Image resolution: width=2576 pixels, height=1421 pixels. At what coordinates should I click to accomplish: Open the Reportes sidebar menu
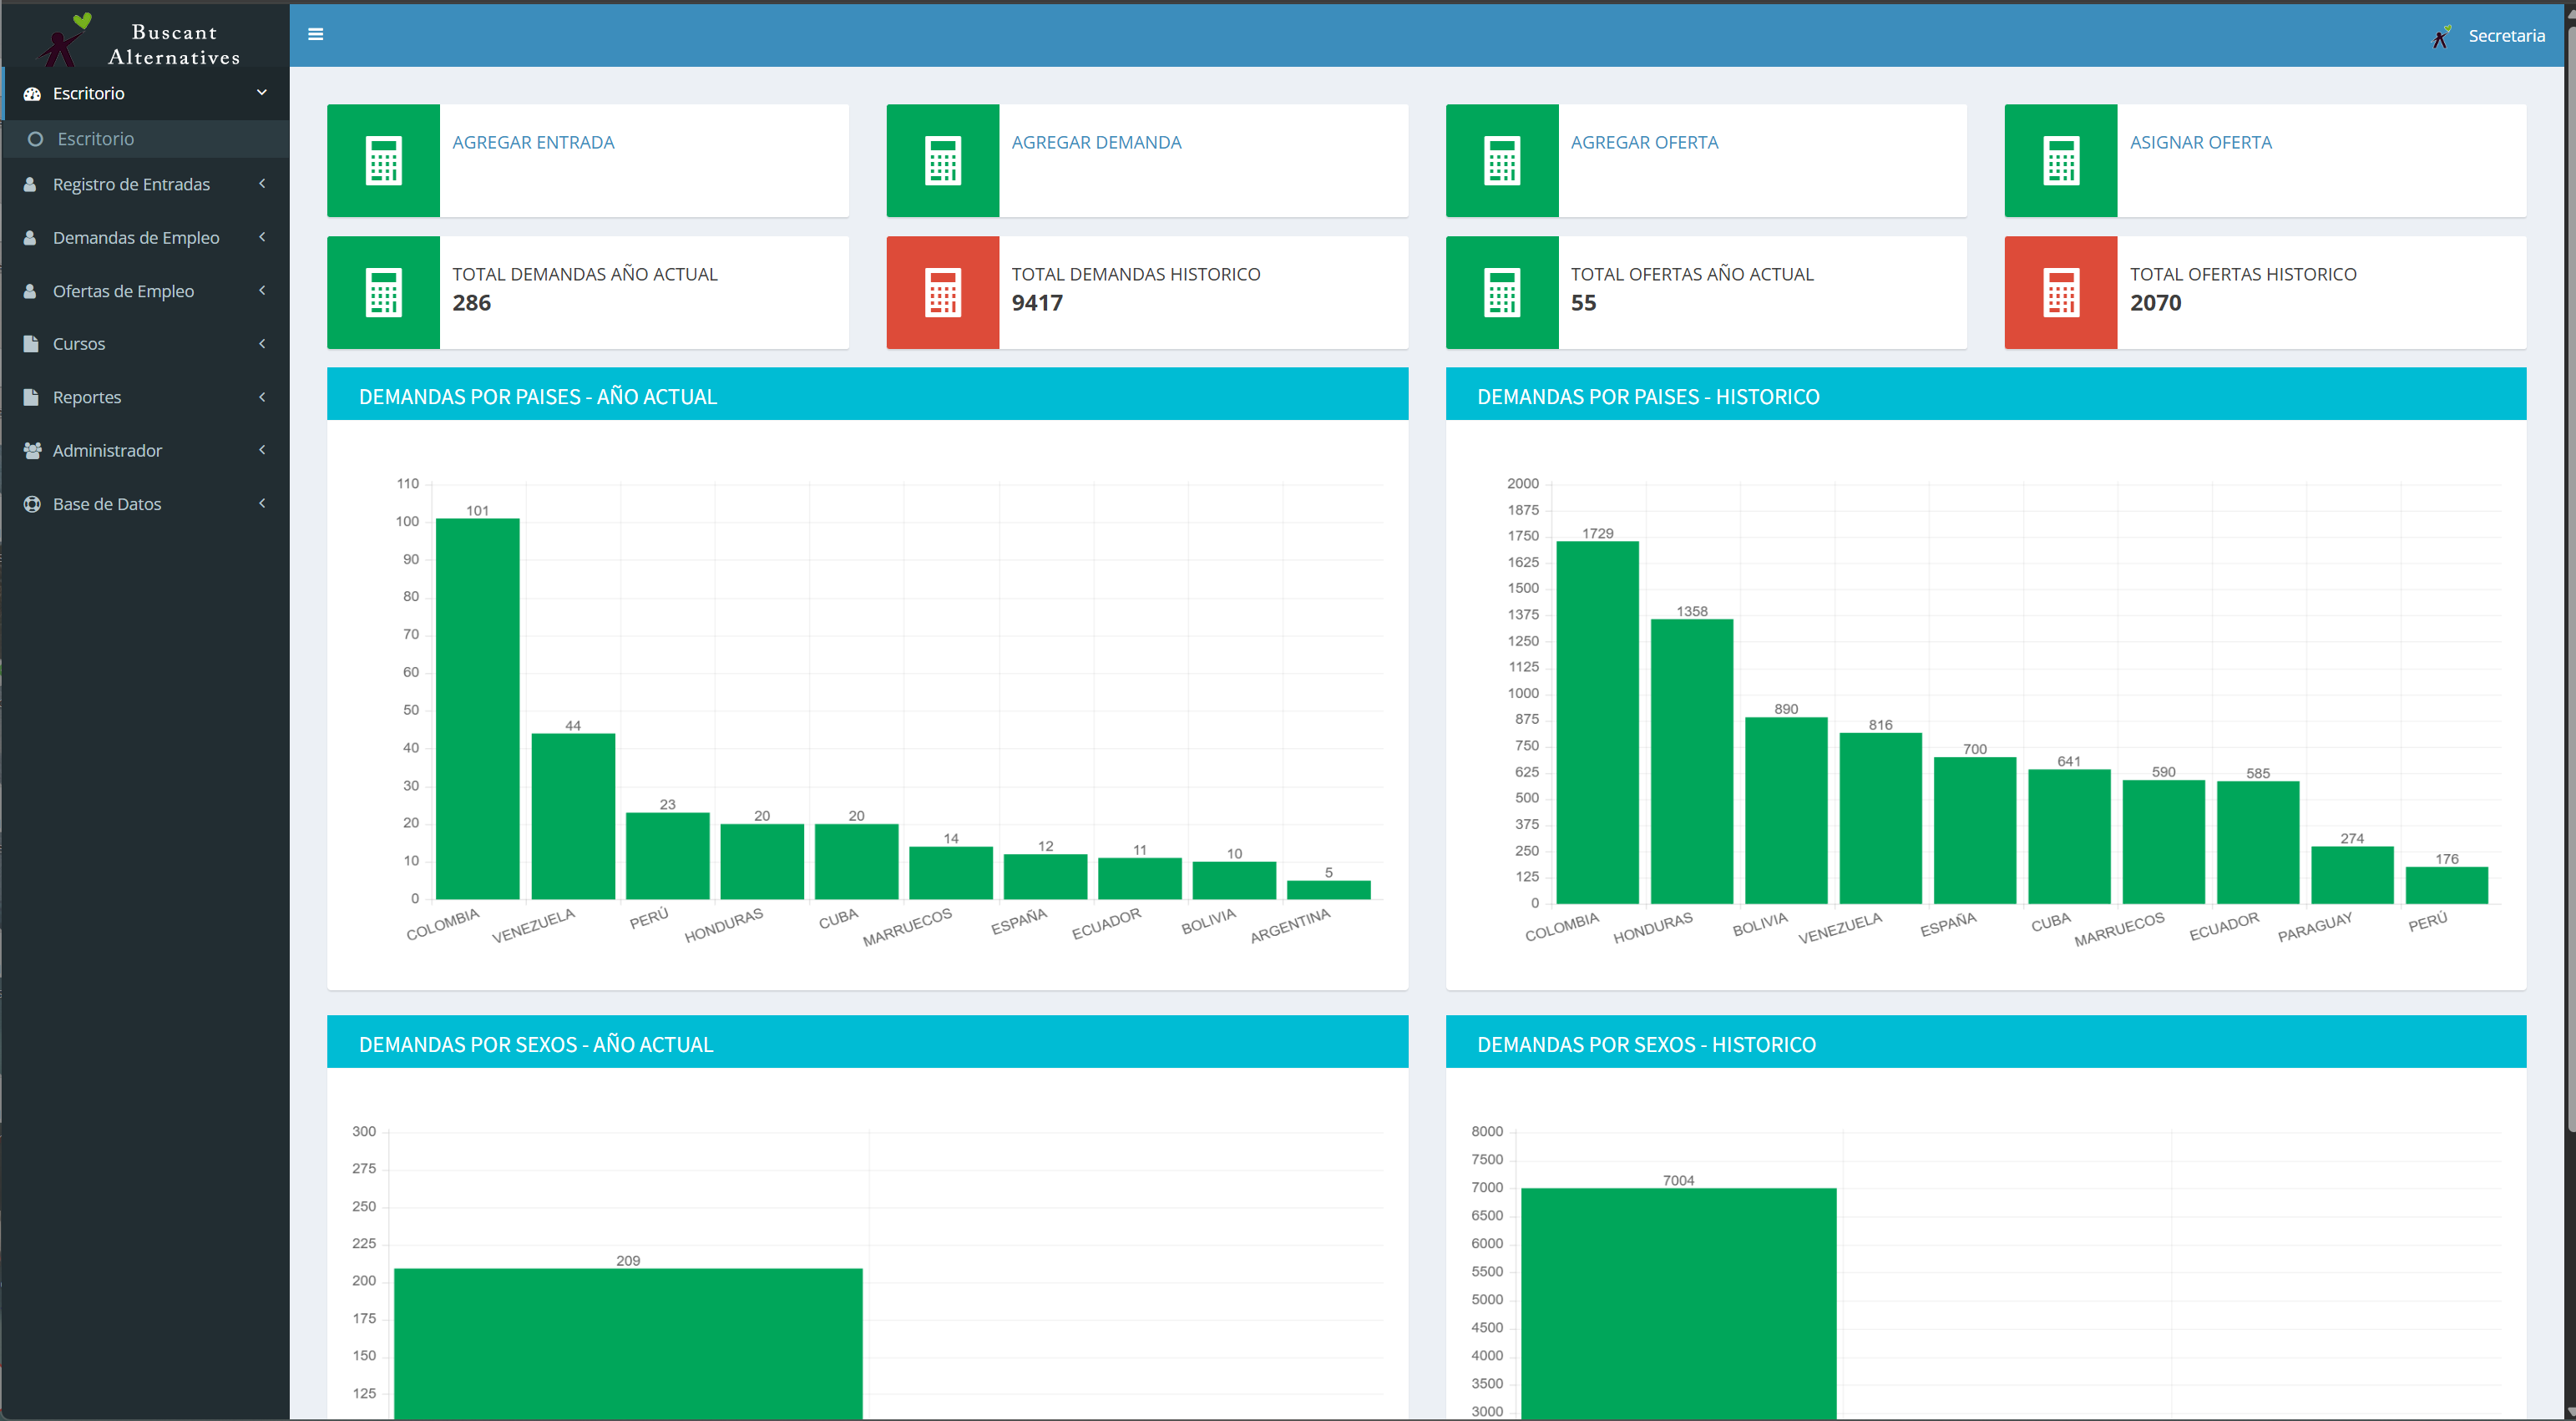pos(146,397)
